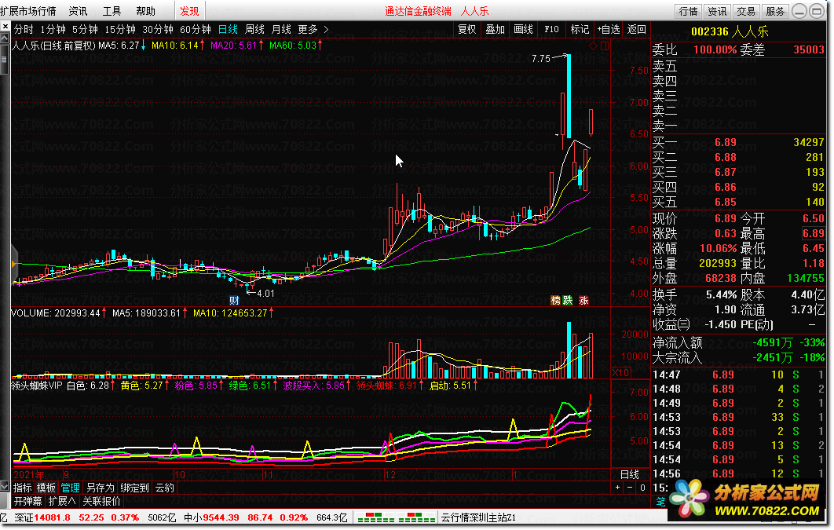834x530 pixels.
Task: Switch to the 30分钟 period tab
Action: click(x=158, y=29)
